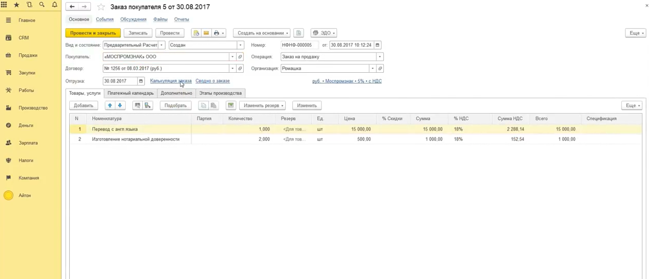The height and width of the screenshot is (279, 650).
Task: Expand the order state 'Создан' dropdown
Action: click(241, 45)
